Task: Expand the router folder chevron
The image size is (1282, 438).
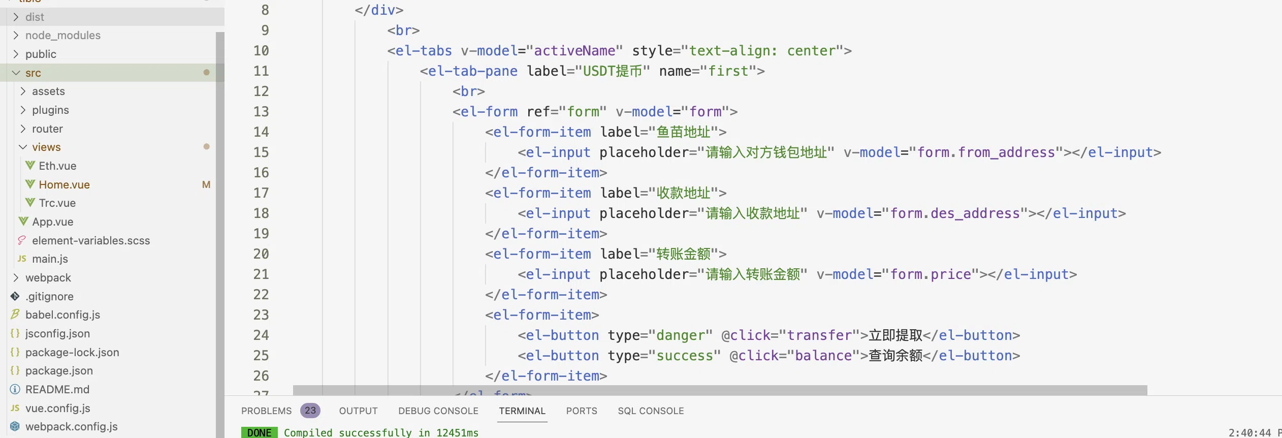Action: coord(23,129)
